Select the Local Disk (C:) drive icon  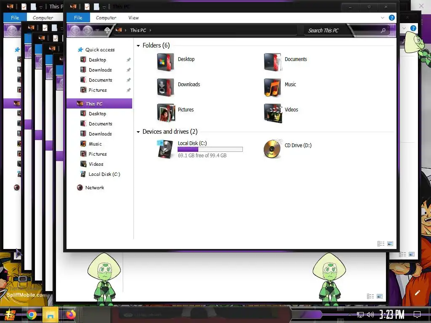(165, 149)
